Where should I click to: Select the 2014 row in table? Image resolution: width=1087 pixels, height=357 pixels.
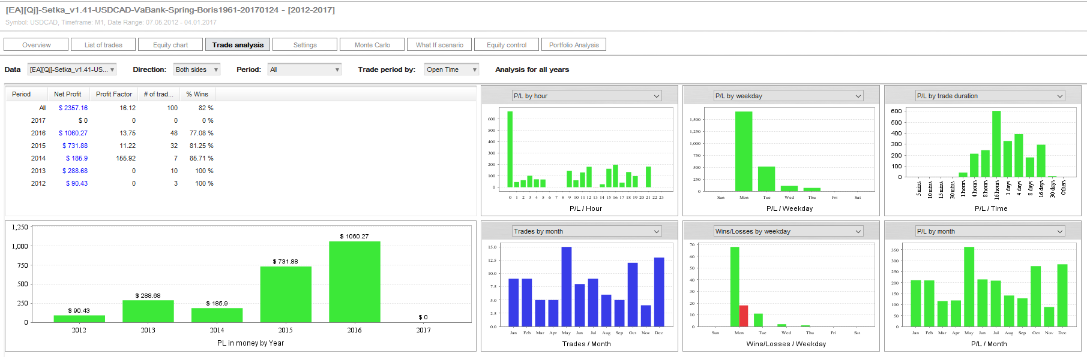tap(111, 158)
